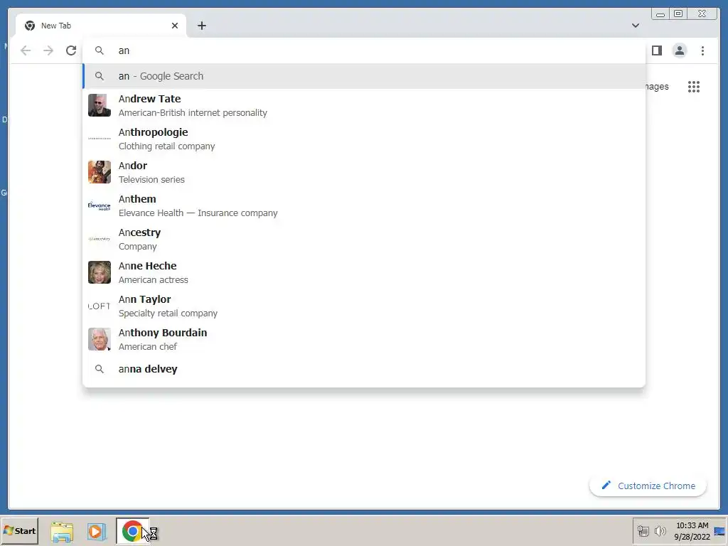728x546 pixels.
Task: Open media player from taskbar
Action: pyautogui.click(x=96, y=531)
